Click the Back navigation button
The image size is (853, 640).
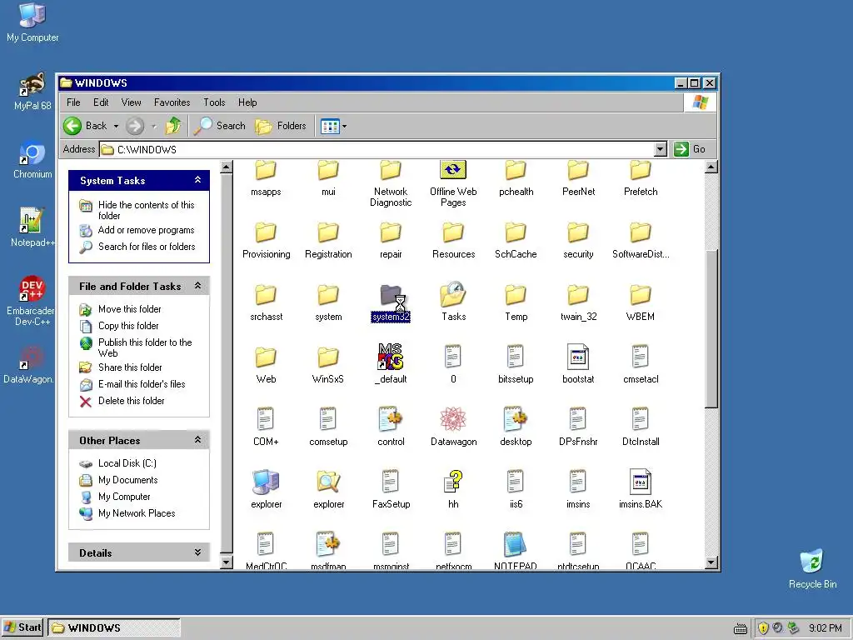pyautogui.click(x=86, y=126)
